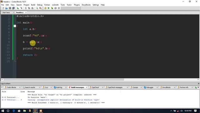Select the header.c editor tab
This screenshot has height=113, width=200.
pyautogui.click(x=20, y=13)
